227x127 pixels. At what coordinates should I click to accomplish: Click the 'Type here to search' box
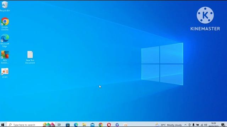(31, 125)
